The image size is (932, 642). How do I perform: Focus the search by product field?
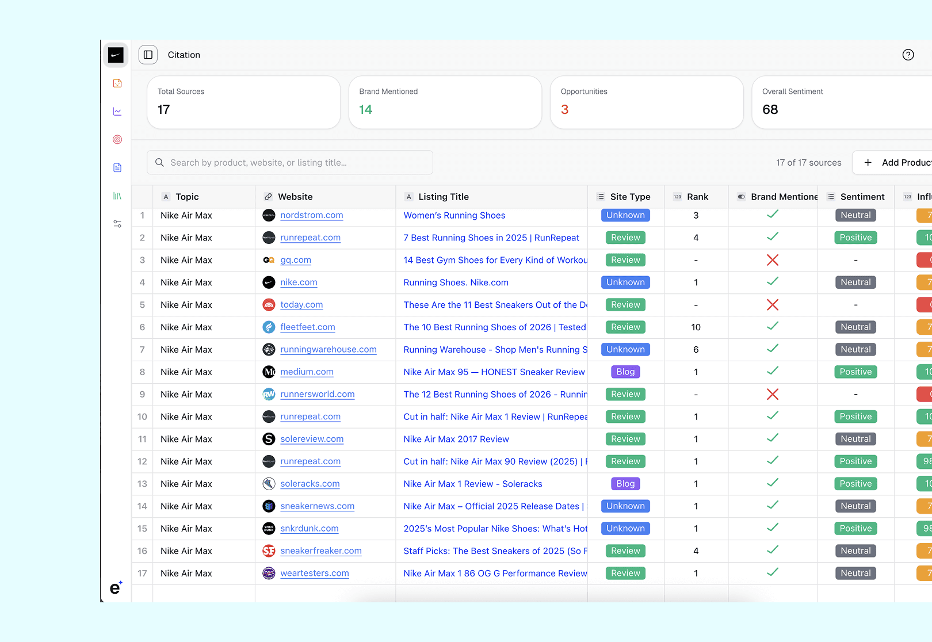[x=290, y=163]
